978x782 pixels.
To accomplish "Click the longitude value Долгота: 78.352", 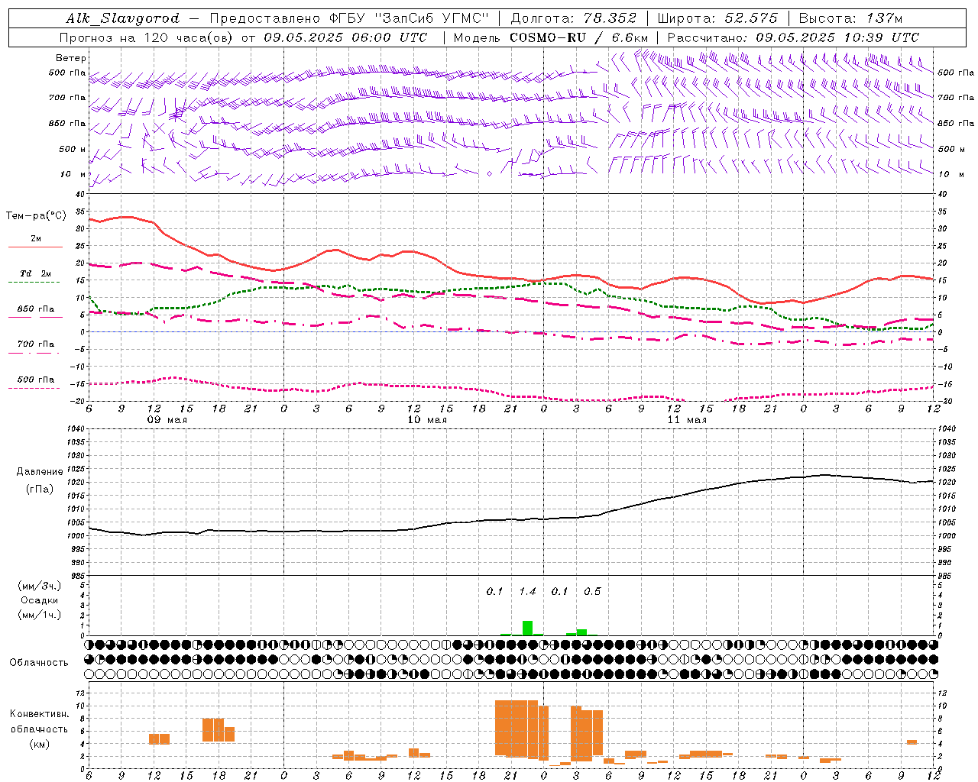I will [x=573, y=18].
